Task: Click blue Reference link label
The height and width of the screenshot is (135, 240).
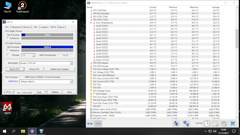Action: [13, 81]
